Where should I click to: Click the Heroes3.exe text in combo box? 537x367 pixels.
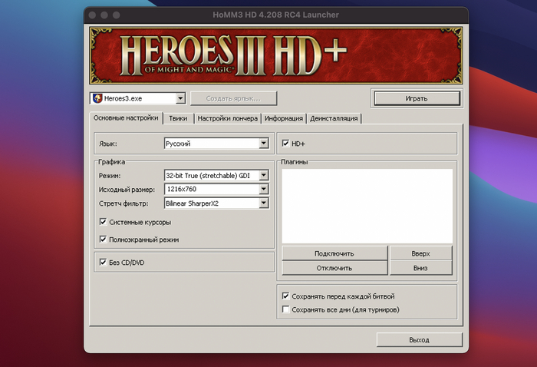(x=123, y=99)
